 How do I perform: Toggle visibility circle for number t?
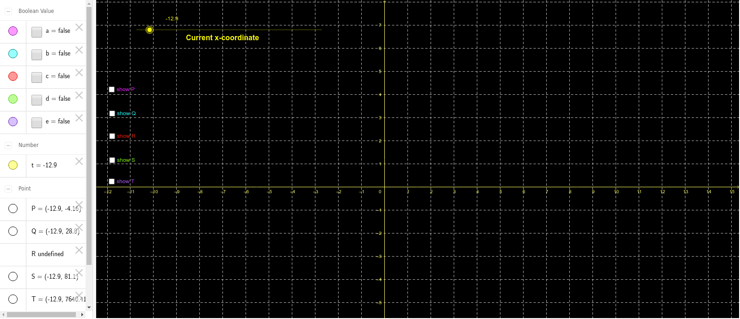click(13, 165)
